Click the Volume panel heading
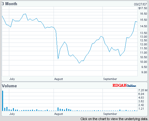Viewport: 149px width, 121px height. pyautogui.click(x=9, y=86)
